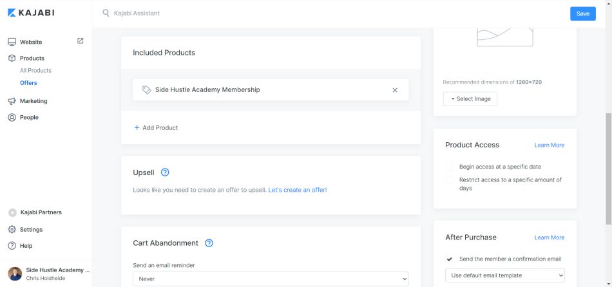Open Help from the sidebar
612x287 pixels.
click(x=26, y=246)
